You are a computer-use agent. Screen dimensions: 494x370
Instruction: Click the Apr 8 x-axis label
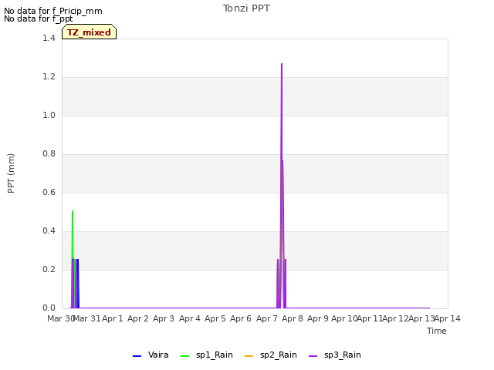coord(293,318)
